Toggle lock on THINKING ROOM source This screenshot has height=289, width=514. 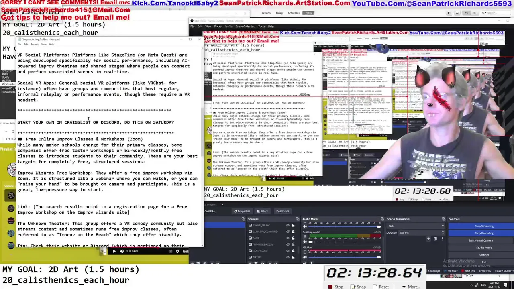click(x=293, y=244)
